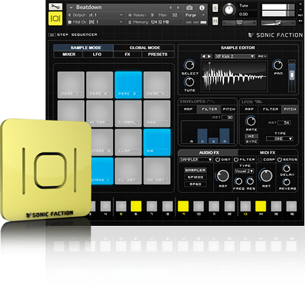This screenshot has height=293, width=305.
Task: Toggle the Comp power button
Action: click(x=260, y=159)
